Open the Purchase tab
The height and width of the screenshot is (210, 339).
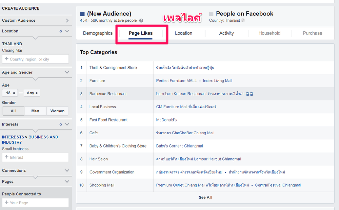point(313,33)
